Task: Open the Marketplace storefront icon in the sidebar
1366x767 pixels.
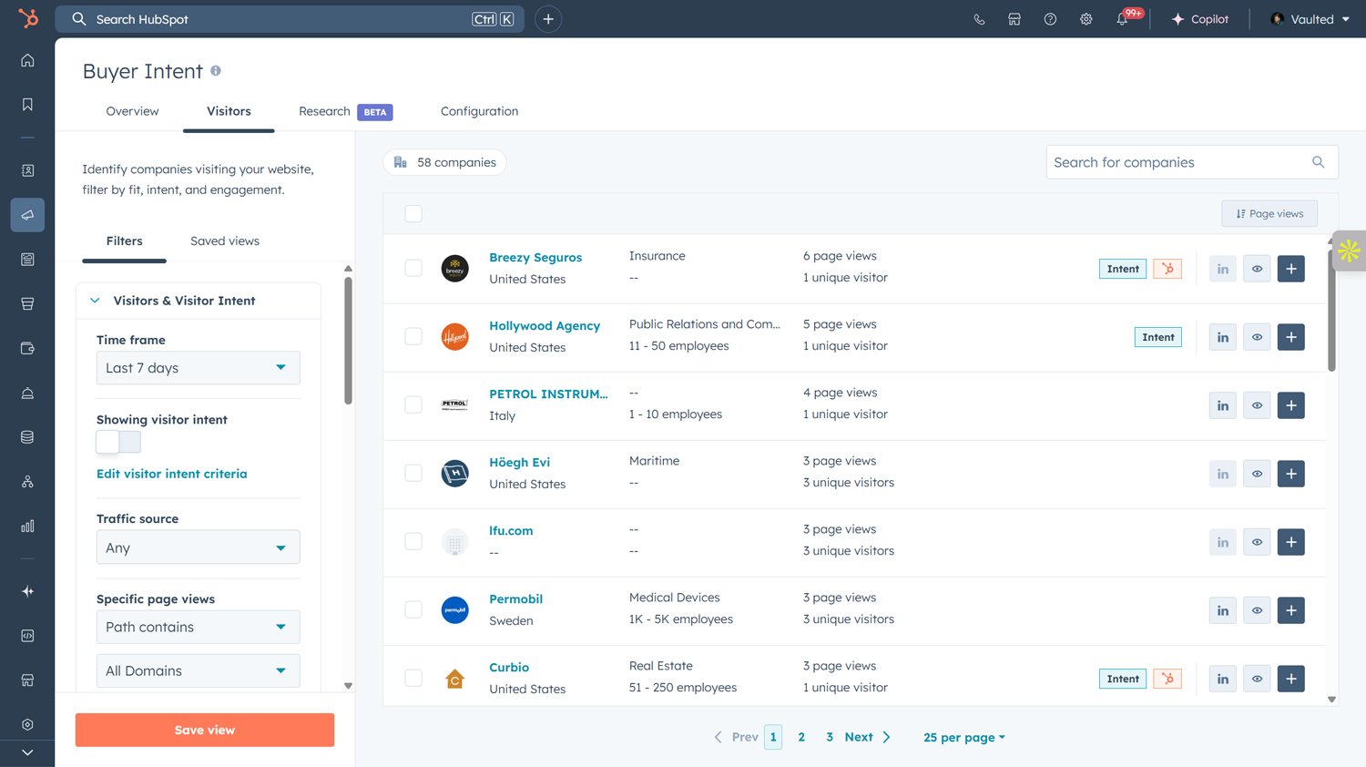Action: (x=27, y=680)
